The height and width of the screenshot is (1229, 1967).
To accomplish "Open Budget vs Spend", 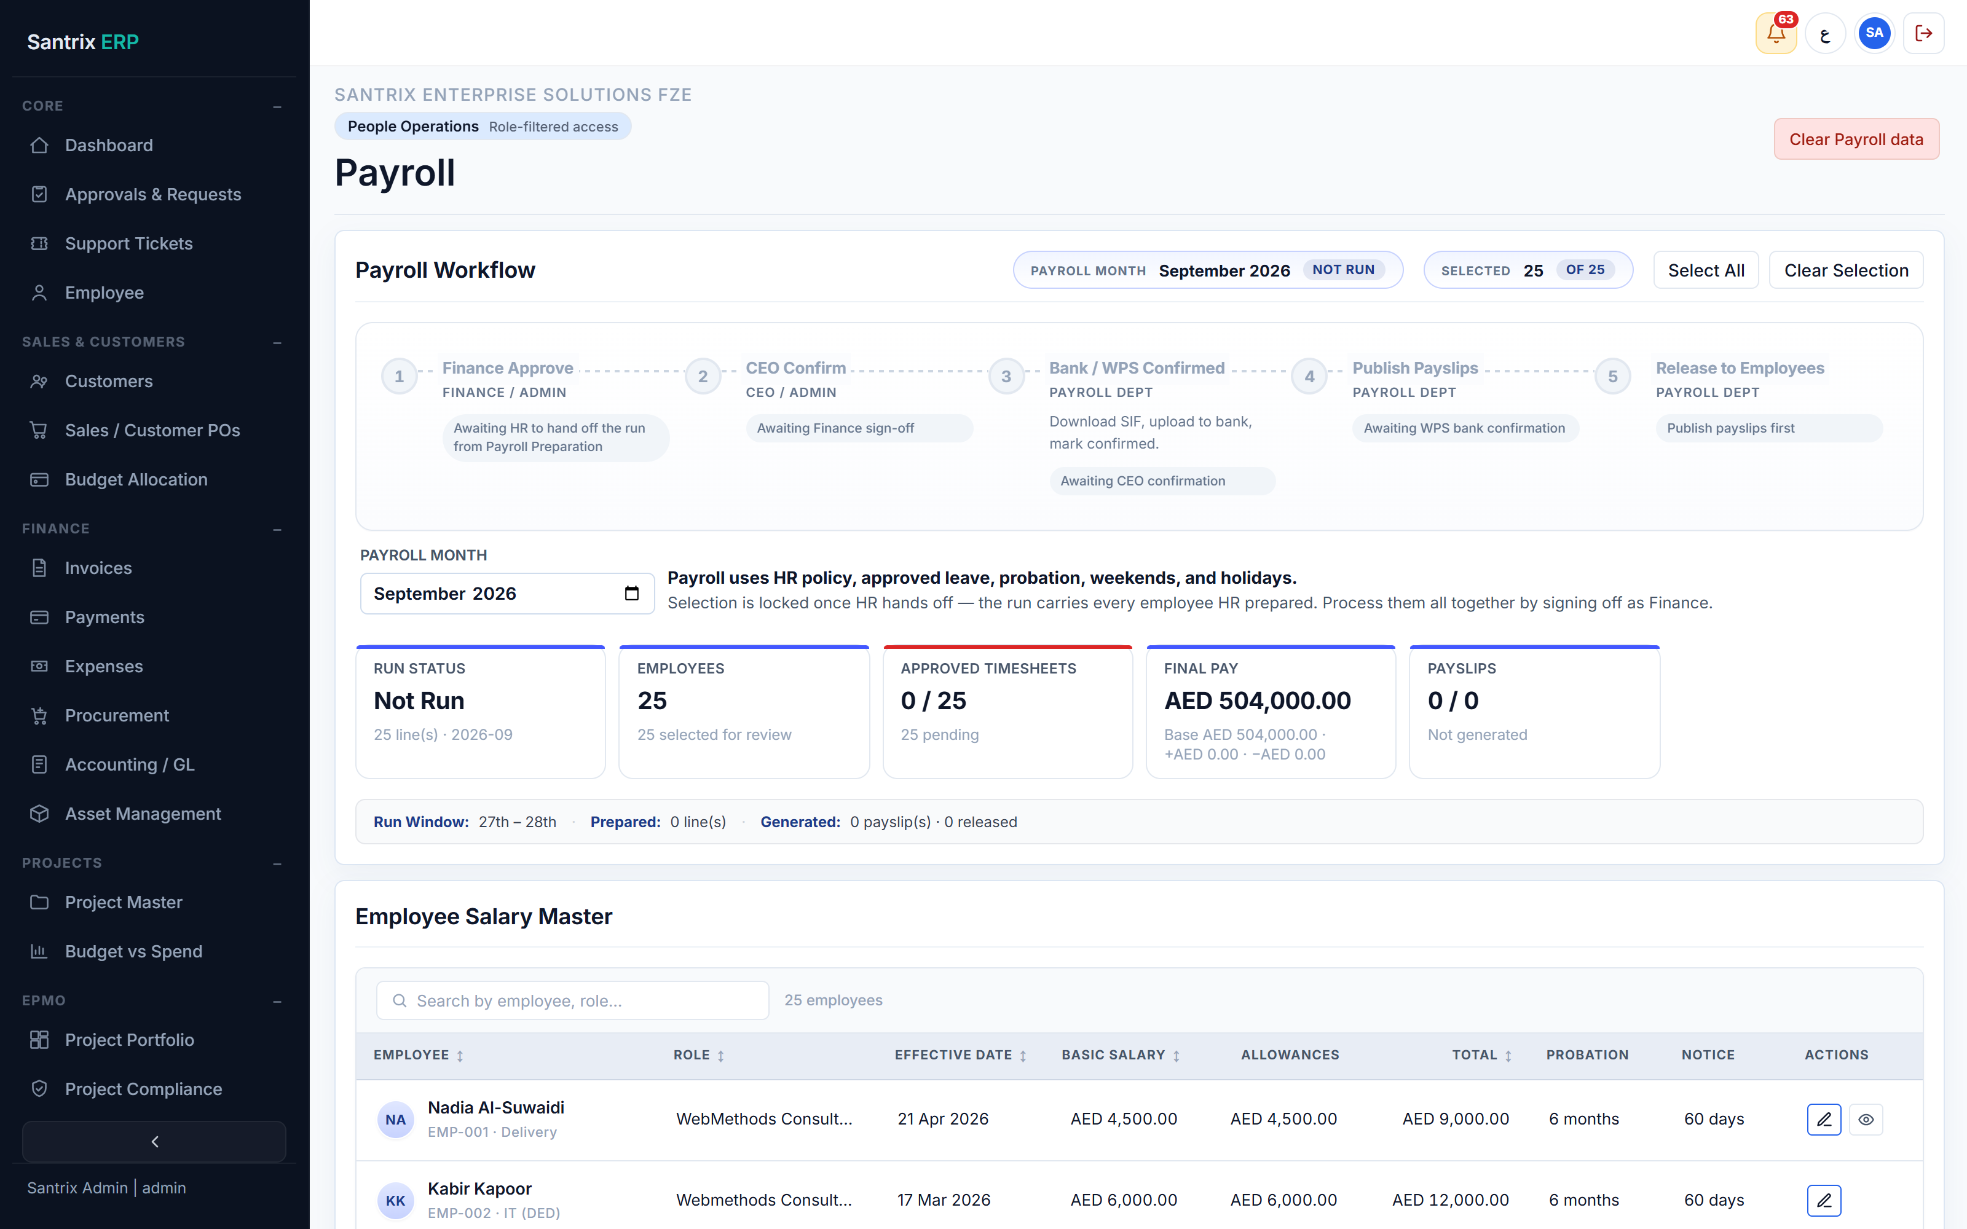I will [x=154, y=952].
